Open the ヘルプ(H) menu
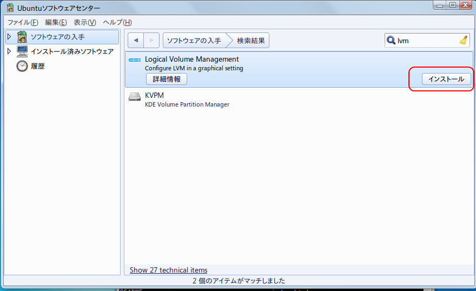476x291 pixels. [117, 22]
